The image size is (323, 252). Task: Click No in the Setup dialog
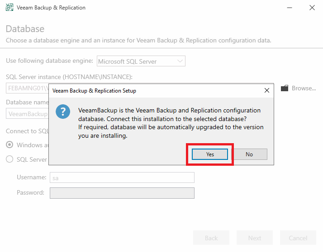249,154
